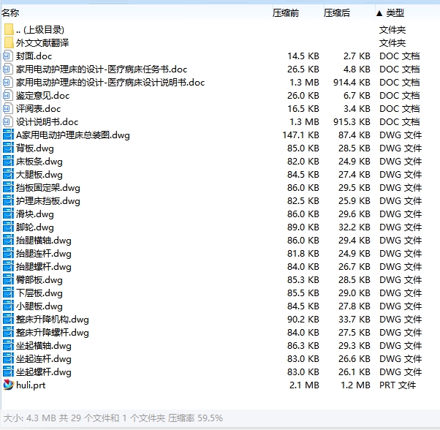440x430 pixels.
Task: Click 文件夹 type of 外文文献翻译
Action: 392,43
